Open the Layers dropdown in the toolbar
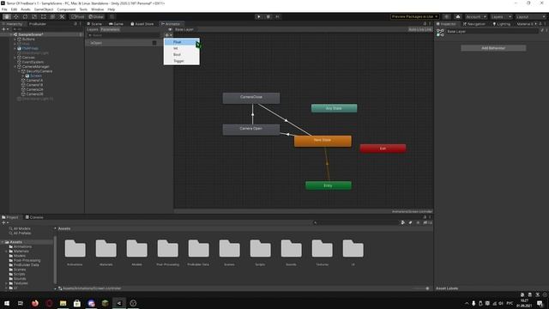Viewport: 549px width, 309px height. pos(501,16)
